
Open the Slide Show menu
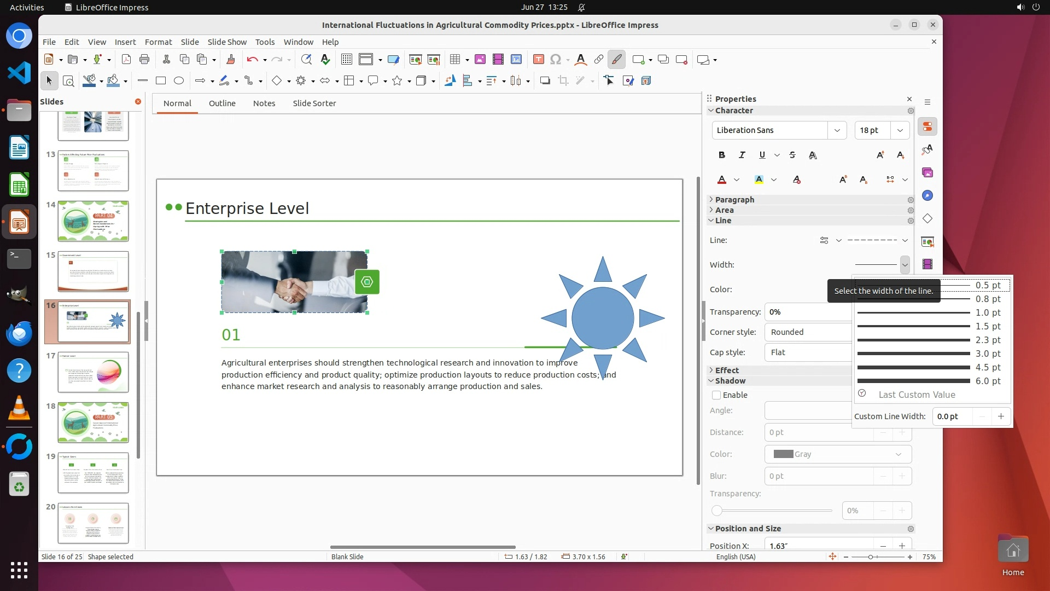tap(226, 42)
